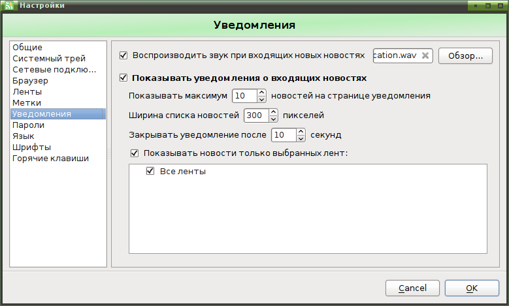Decrease close notification seconds value
The height and width of the screenshot is (306, 509).
click(x=301, y=138)
